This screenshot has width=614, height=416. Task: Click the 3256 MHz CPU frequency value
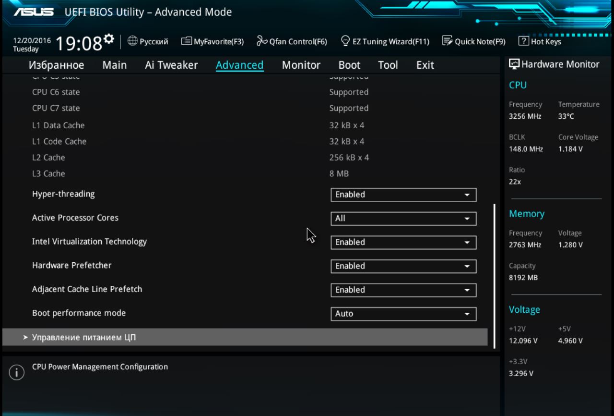(x=525, y=116)
